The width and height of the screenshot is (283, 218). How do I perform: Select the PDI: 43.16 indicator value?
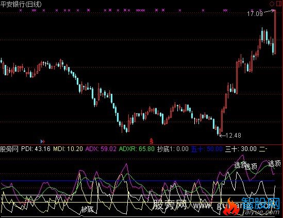point(36,149)
